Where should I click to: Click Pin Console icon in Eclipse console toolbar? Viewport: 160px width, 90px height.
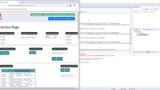(152, 52)
